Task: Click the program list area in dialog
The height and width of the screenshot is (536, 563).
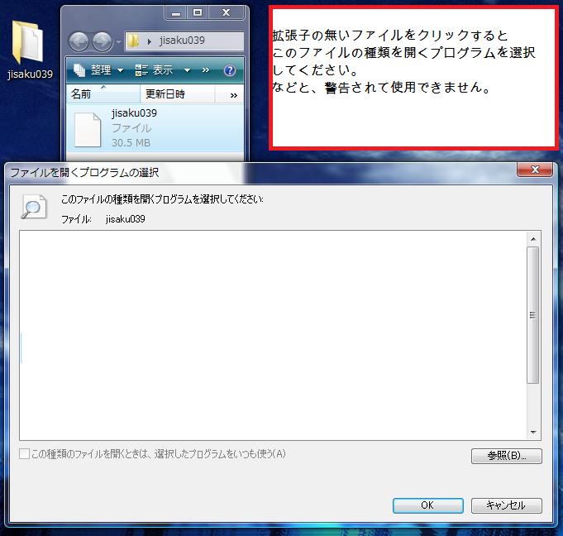Action: pos(273,335)
